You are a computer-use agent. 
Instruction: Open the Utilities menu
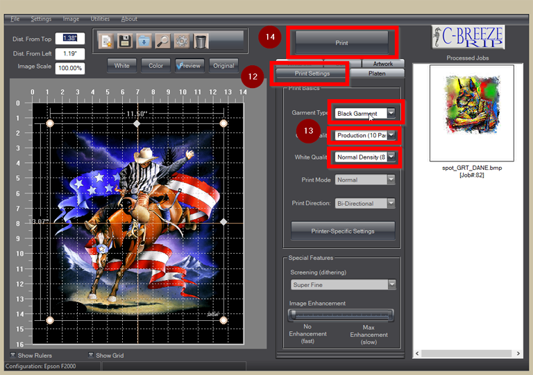pyautogui.click(x=100, y=19)
